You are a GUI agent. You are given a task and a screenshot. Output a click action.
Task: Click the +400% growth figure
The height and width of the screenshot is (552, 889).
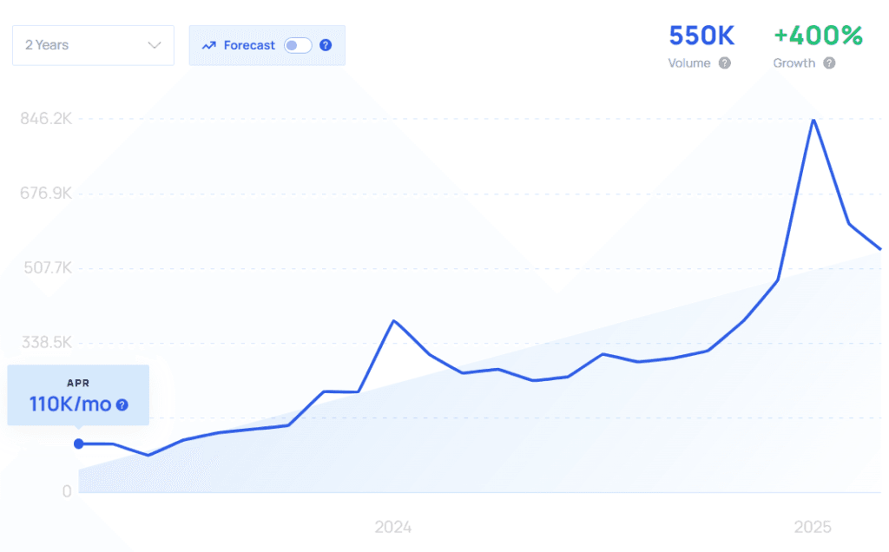pyautogui.click(x=818, y=36)
